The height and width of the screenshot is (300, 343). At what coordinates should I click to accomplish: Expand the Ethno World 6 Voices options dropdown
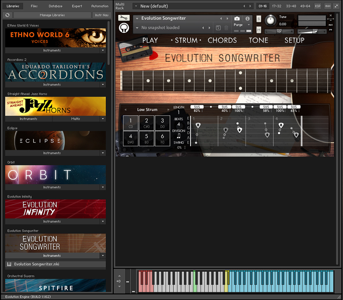pyautogui.click(x=103, y=50)
